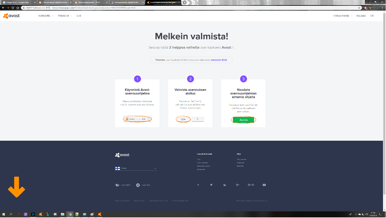Open File Explorer from the taskbar

(x=62, y=214)
